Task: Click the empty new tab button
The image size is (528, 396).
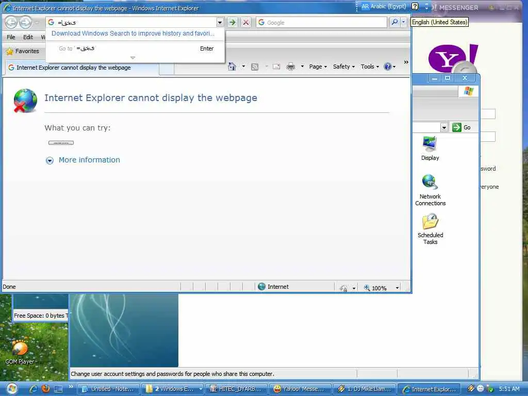Action: 167,69
